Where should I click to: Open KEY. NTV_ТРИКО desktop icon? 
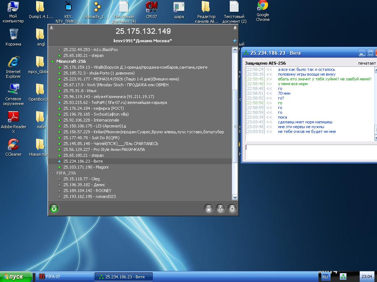(x=68, y=12)
